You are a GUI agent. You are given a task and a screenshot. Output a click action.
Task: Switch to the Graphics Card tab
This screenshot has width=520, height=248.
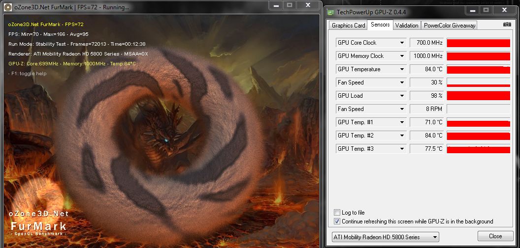tap(349, 26)
